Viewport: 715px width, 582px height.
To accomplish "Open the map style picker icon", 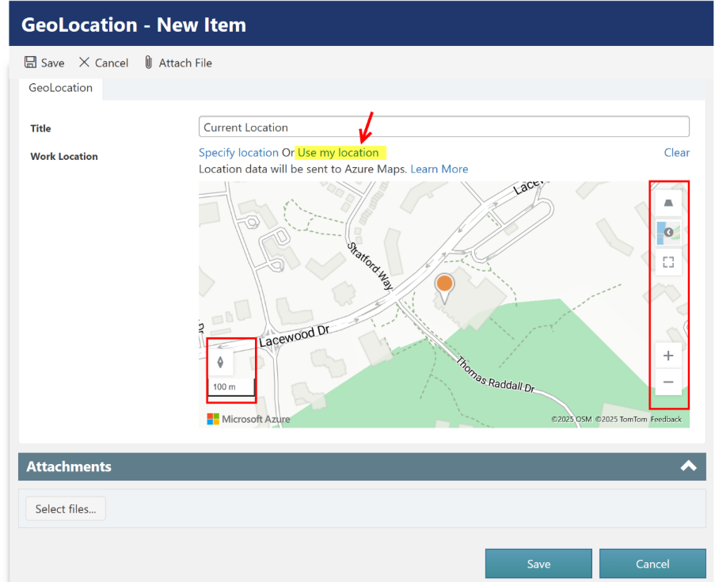I will 668,232.
